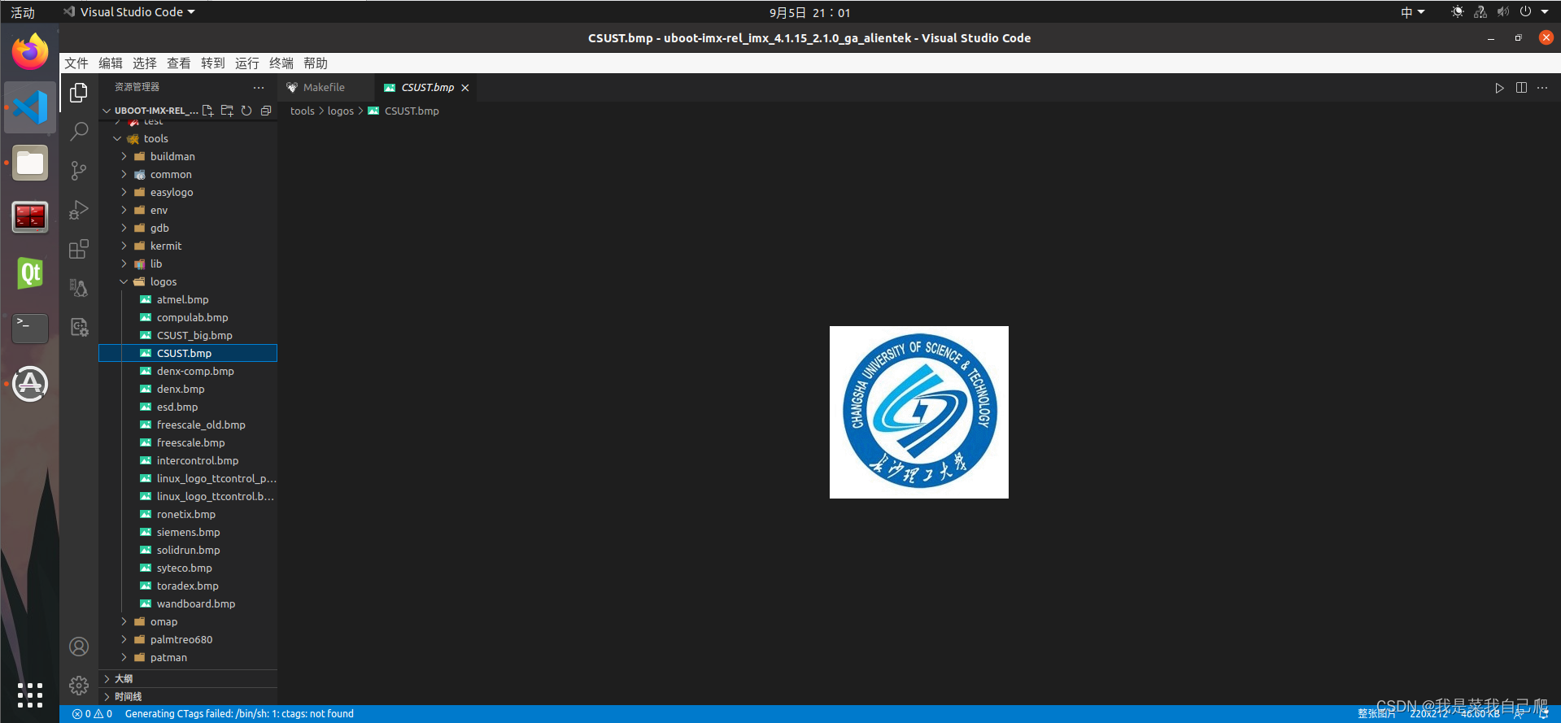Refresh the explorer tree
Screen dimensions: 1561x723
pos(246,111)
